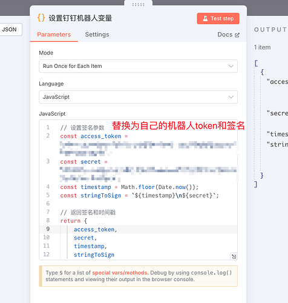Click stringToSign on line 12
Screen dimensions: 288x303
point(94,255)
